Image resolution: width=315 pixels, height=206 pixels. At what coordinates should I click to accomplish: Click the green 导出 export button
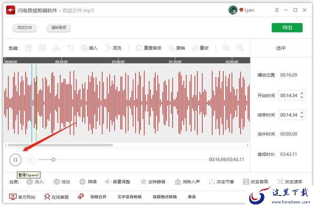coord(287,28)
